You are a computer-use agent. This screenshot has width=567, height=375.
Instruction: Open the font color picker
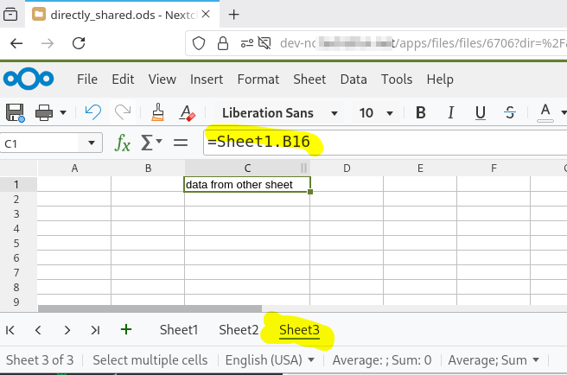click(545, 112)
